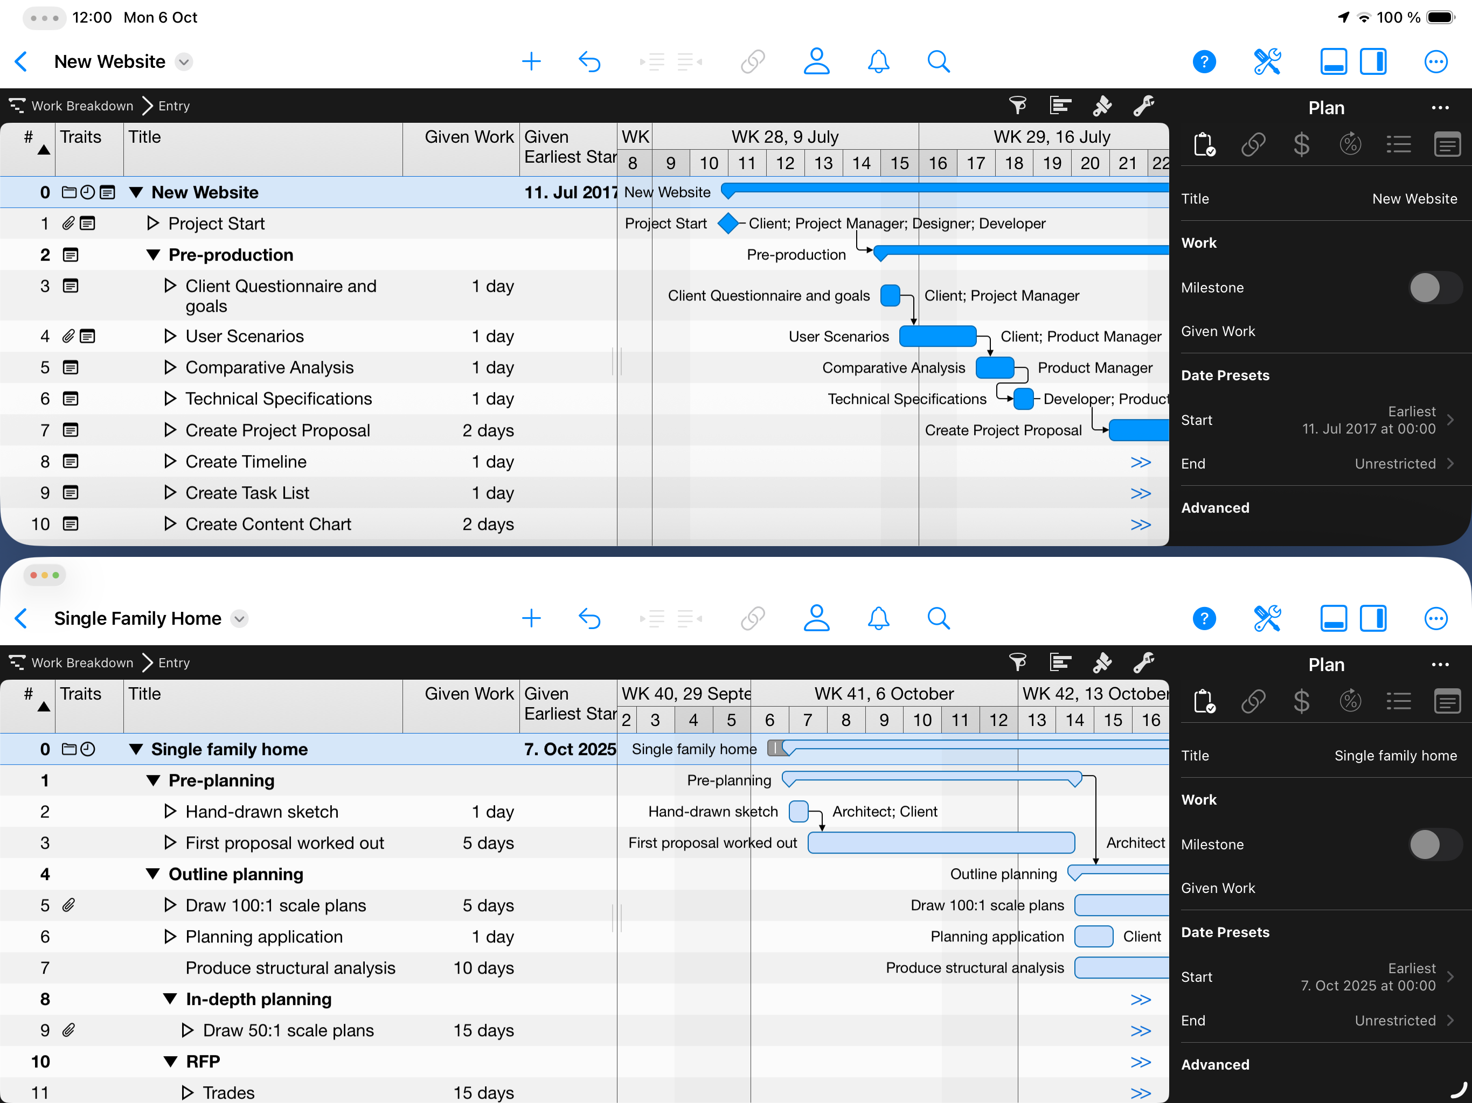
Task: Open the resources person icon in top toolbar
Action: pos(816,61)
